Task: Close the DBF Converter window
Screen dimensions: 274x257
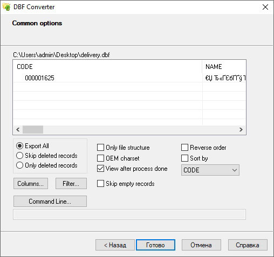Action: tap(265, 7)
